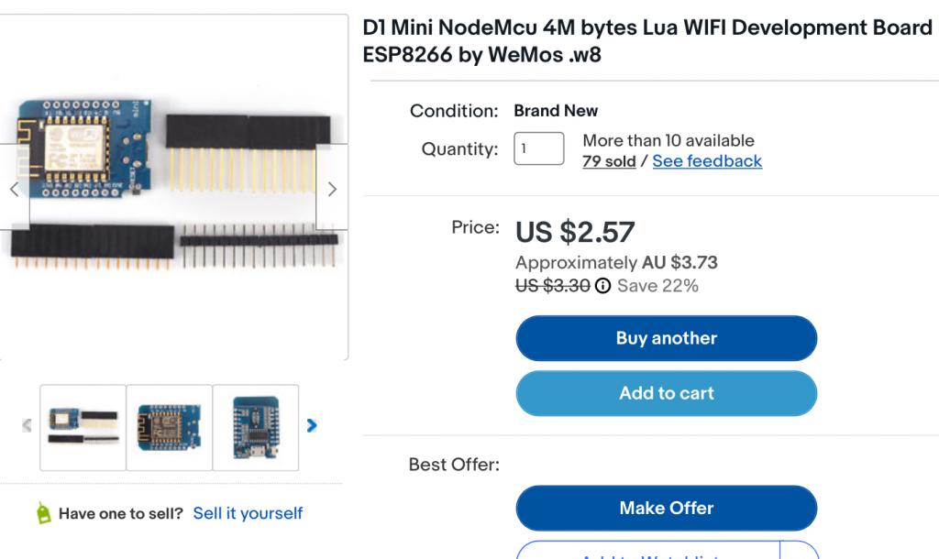Open the info icon beside US $3.30
The height and width of the screenshot is (559, 939).
click(x=602, y=286)
